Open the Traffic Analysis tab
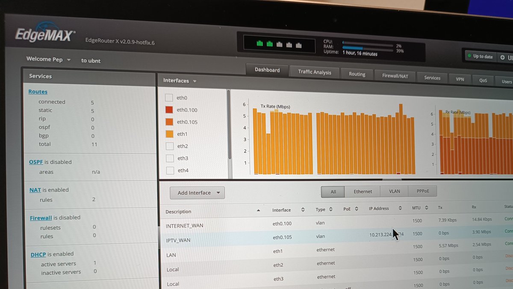This screenshot has width=513, height=289. (x=314, y=72)
